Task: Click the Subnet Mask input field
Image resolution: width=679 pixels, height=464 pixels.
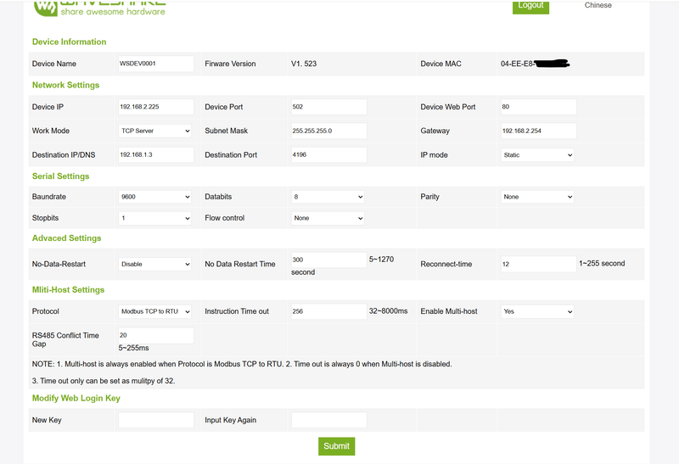Action: (x=329, y=131)
